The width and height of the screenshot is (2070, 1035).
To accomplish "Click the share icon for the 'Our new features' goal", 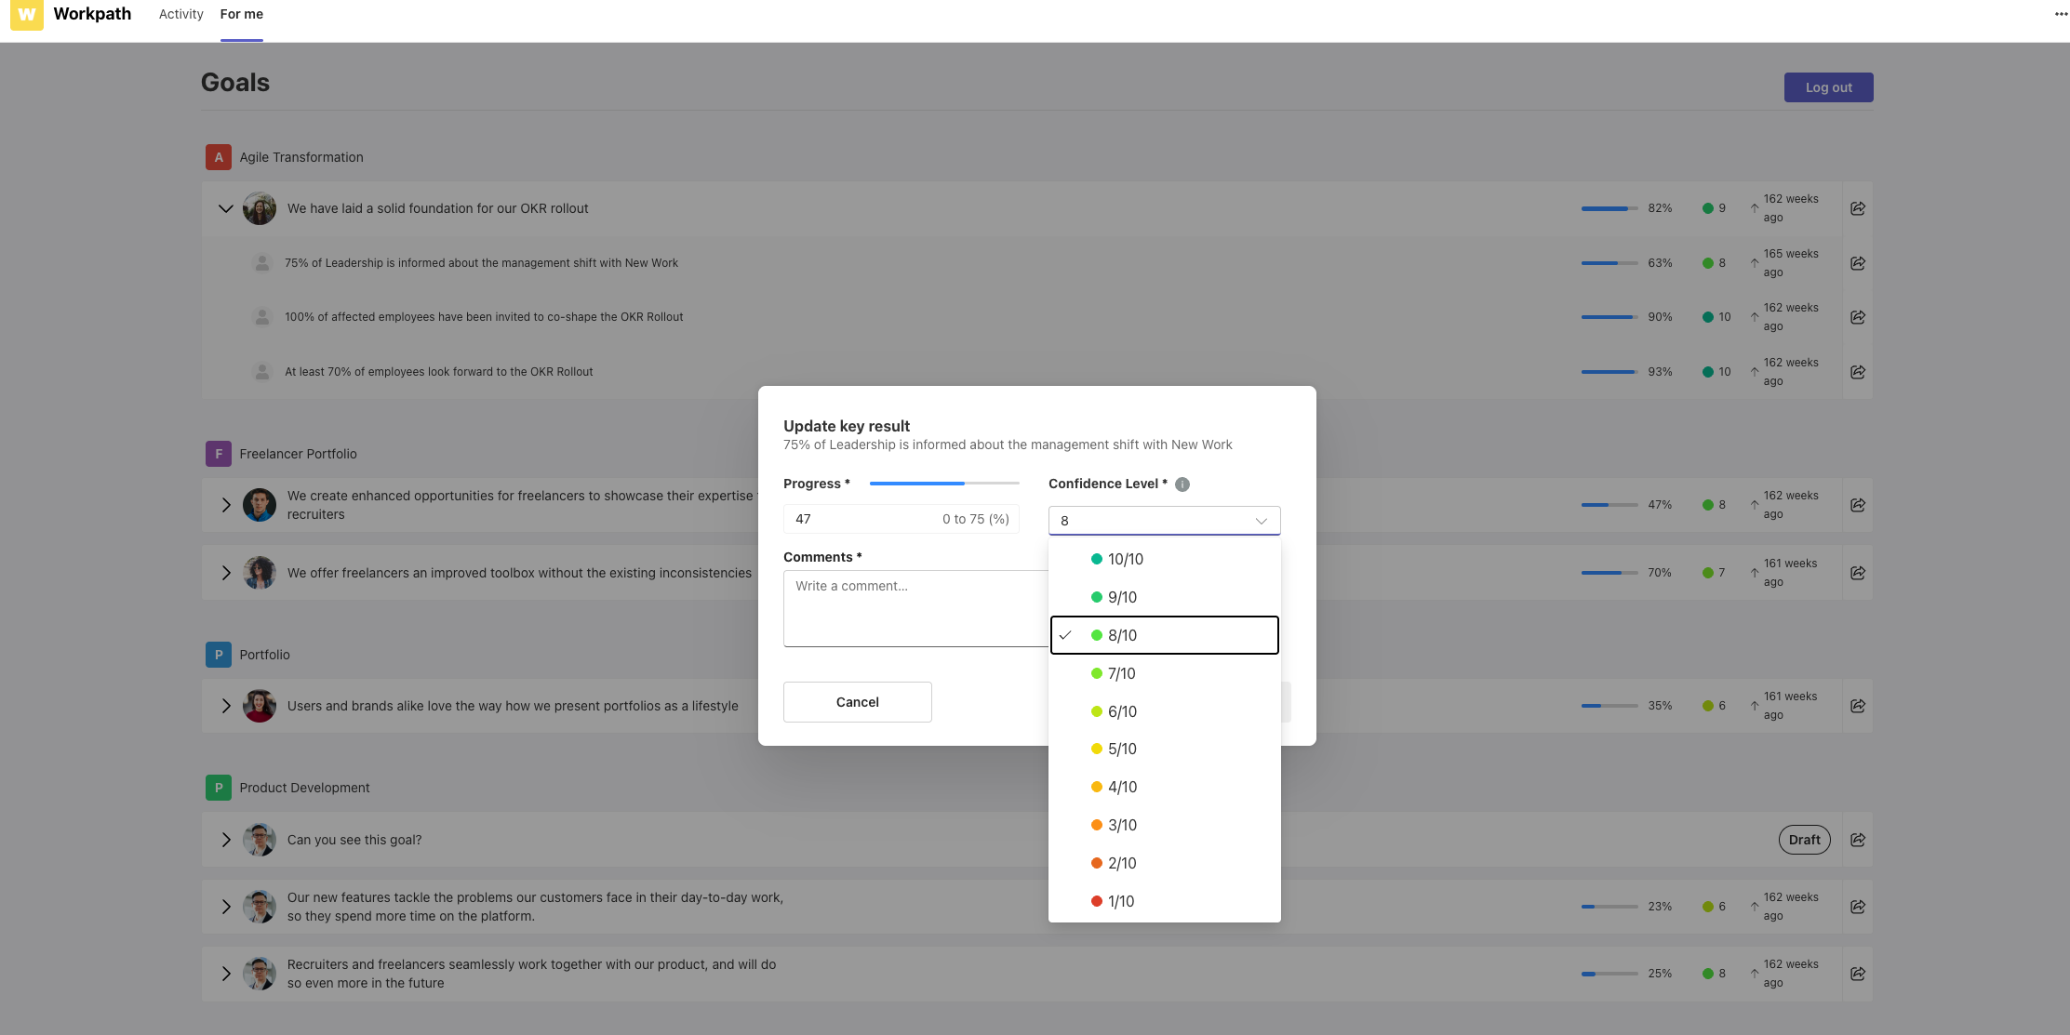I will pyautogui.click(x=1857, y=907).
